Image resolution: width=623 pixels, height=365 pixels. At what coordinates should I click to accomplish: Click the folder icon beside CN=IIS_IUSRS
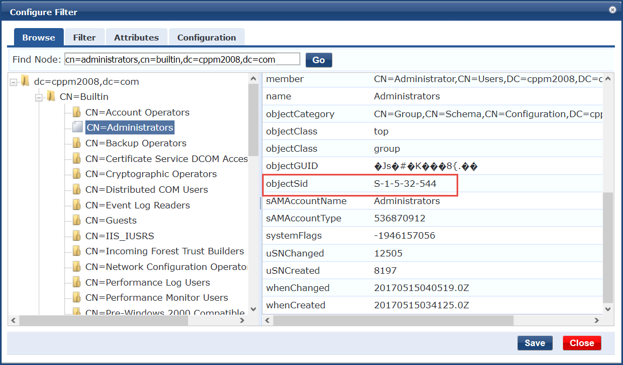pos(77,236)
